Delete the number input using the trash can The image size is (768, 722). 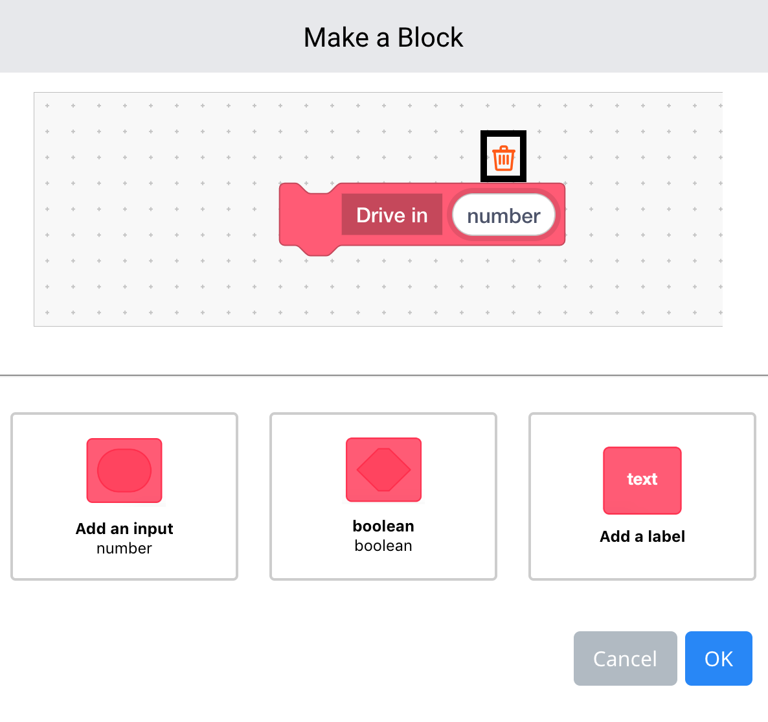click(504, 156)
